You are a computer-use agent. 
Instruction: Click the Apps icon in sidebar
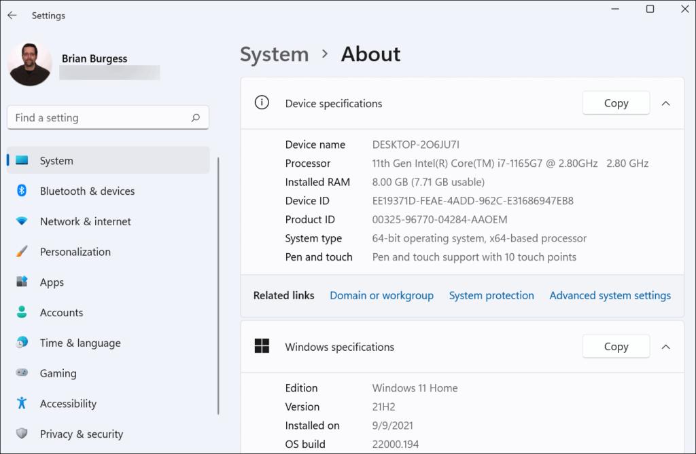[22, 282]
